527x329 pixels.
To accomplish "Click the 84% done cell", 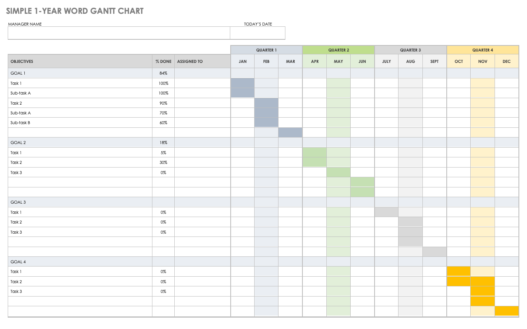I will 163,73.
